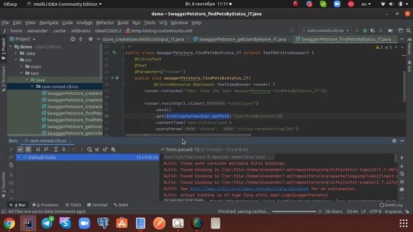Minimize the Run tool window
Screen dimensions: 413x232
click(402, 141)
